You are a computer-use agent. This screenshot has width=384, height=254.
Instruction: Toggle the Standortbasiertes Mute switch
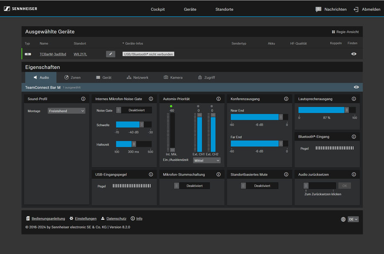(x=259, y=186)
